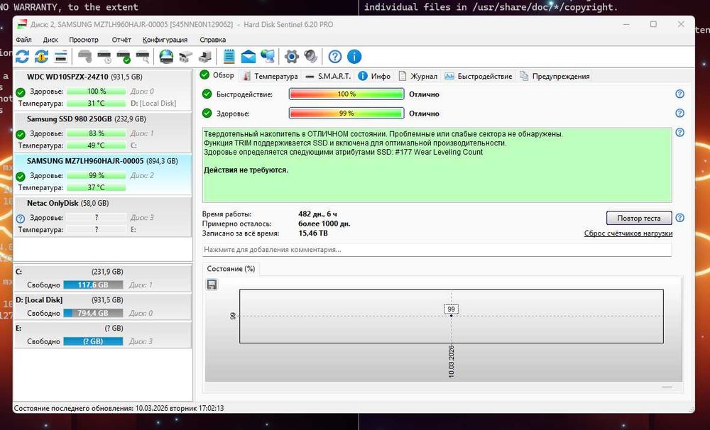Select WDC WD10SPZX-24Z10 disk entry
The height and width of the screenshot is (430, 710).
[103, 90]
